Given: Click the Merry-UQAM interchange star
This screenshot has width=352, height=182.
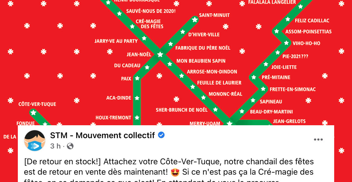Looking at the screenshot, I should (x=229, y=123).
